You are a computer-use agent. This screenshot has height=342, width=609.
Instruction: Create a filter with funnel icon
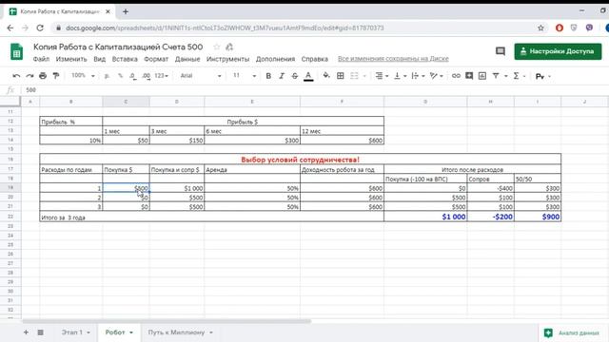click(x=496, y=76)
